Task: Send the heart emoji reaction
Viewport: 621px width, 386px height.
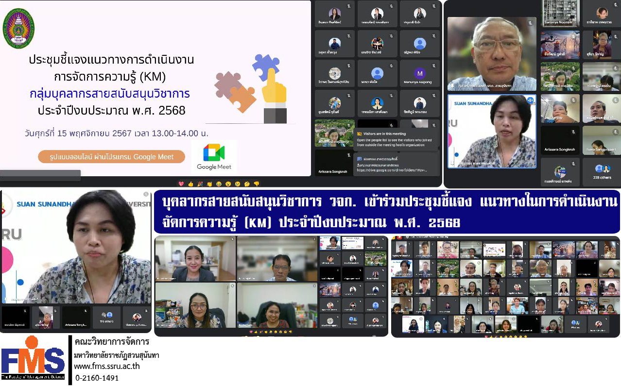Action: 181,184
